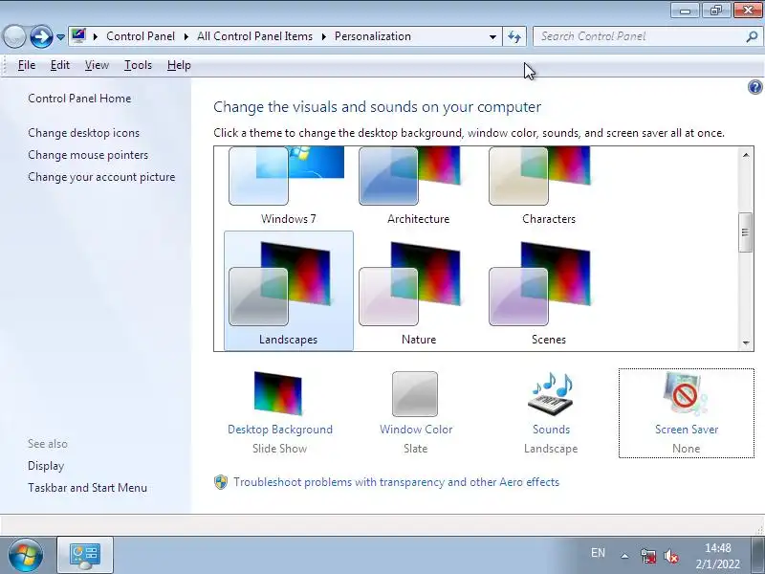The image size is (765, 574).
Task: Click Personalization breadcrumb
Action: [x=373, y=36]
